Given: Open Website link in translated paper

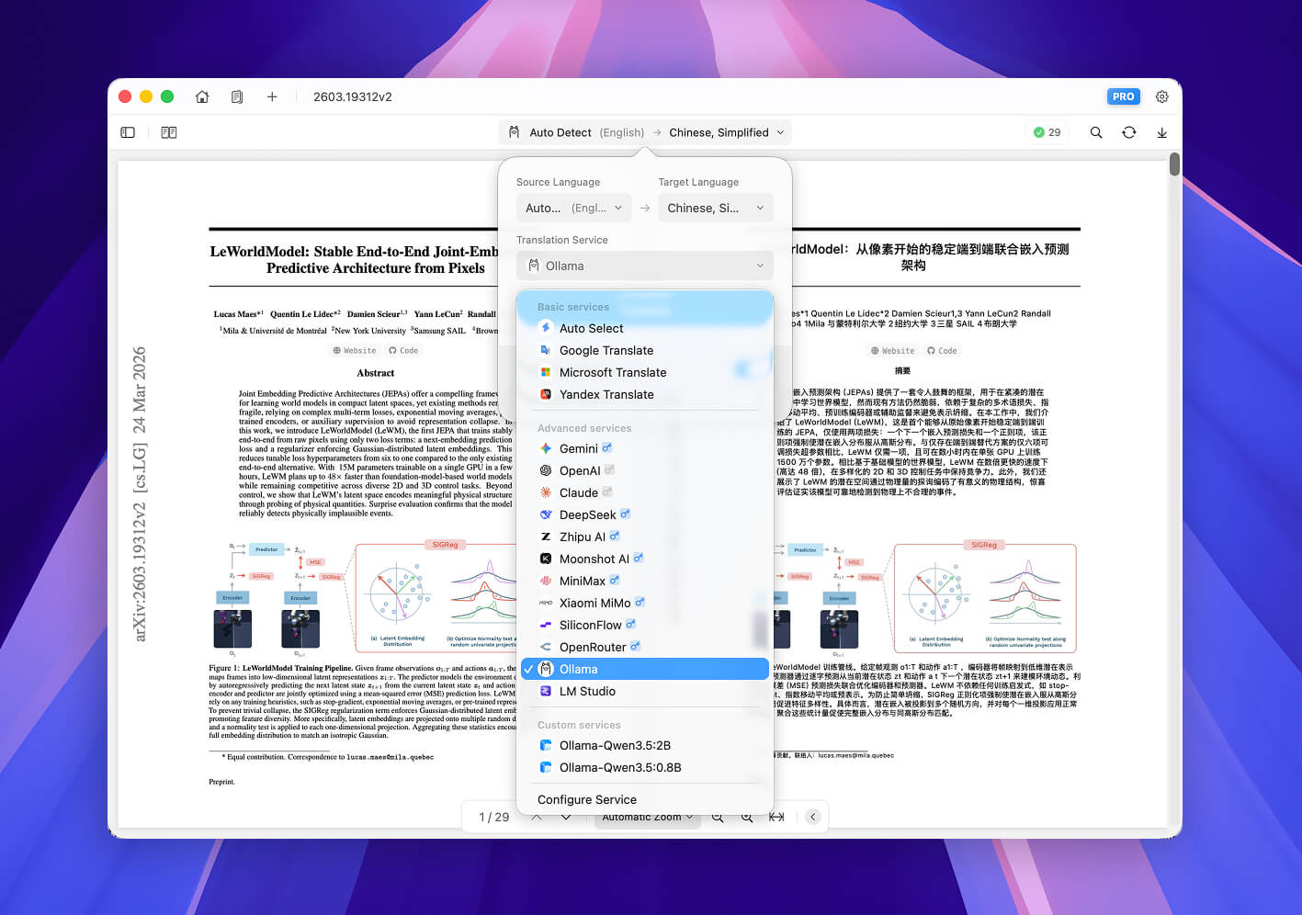Looking at the screenshot, I should point(893,350).
